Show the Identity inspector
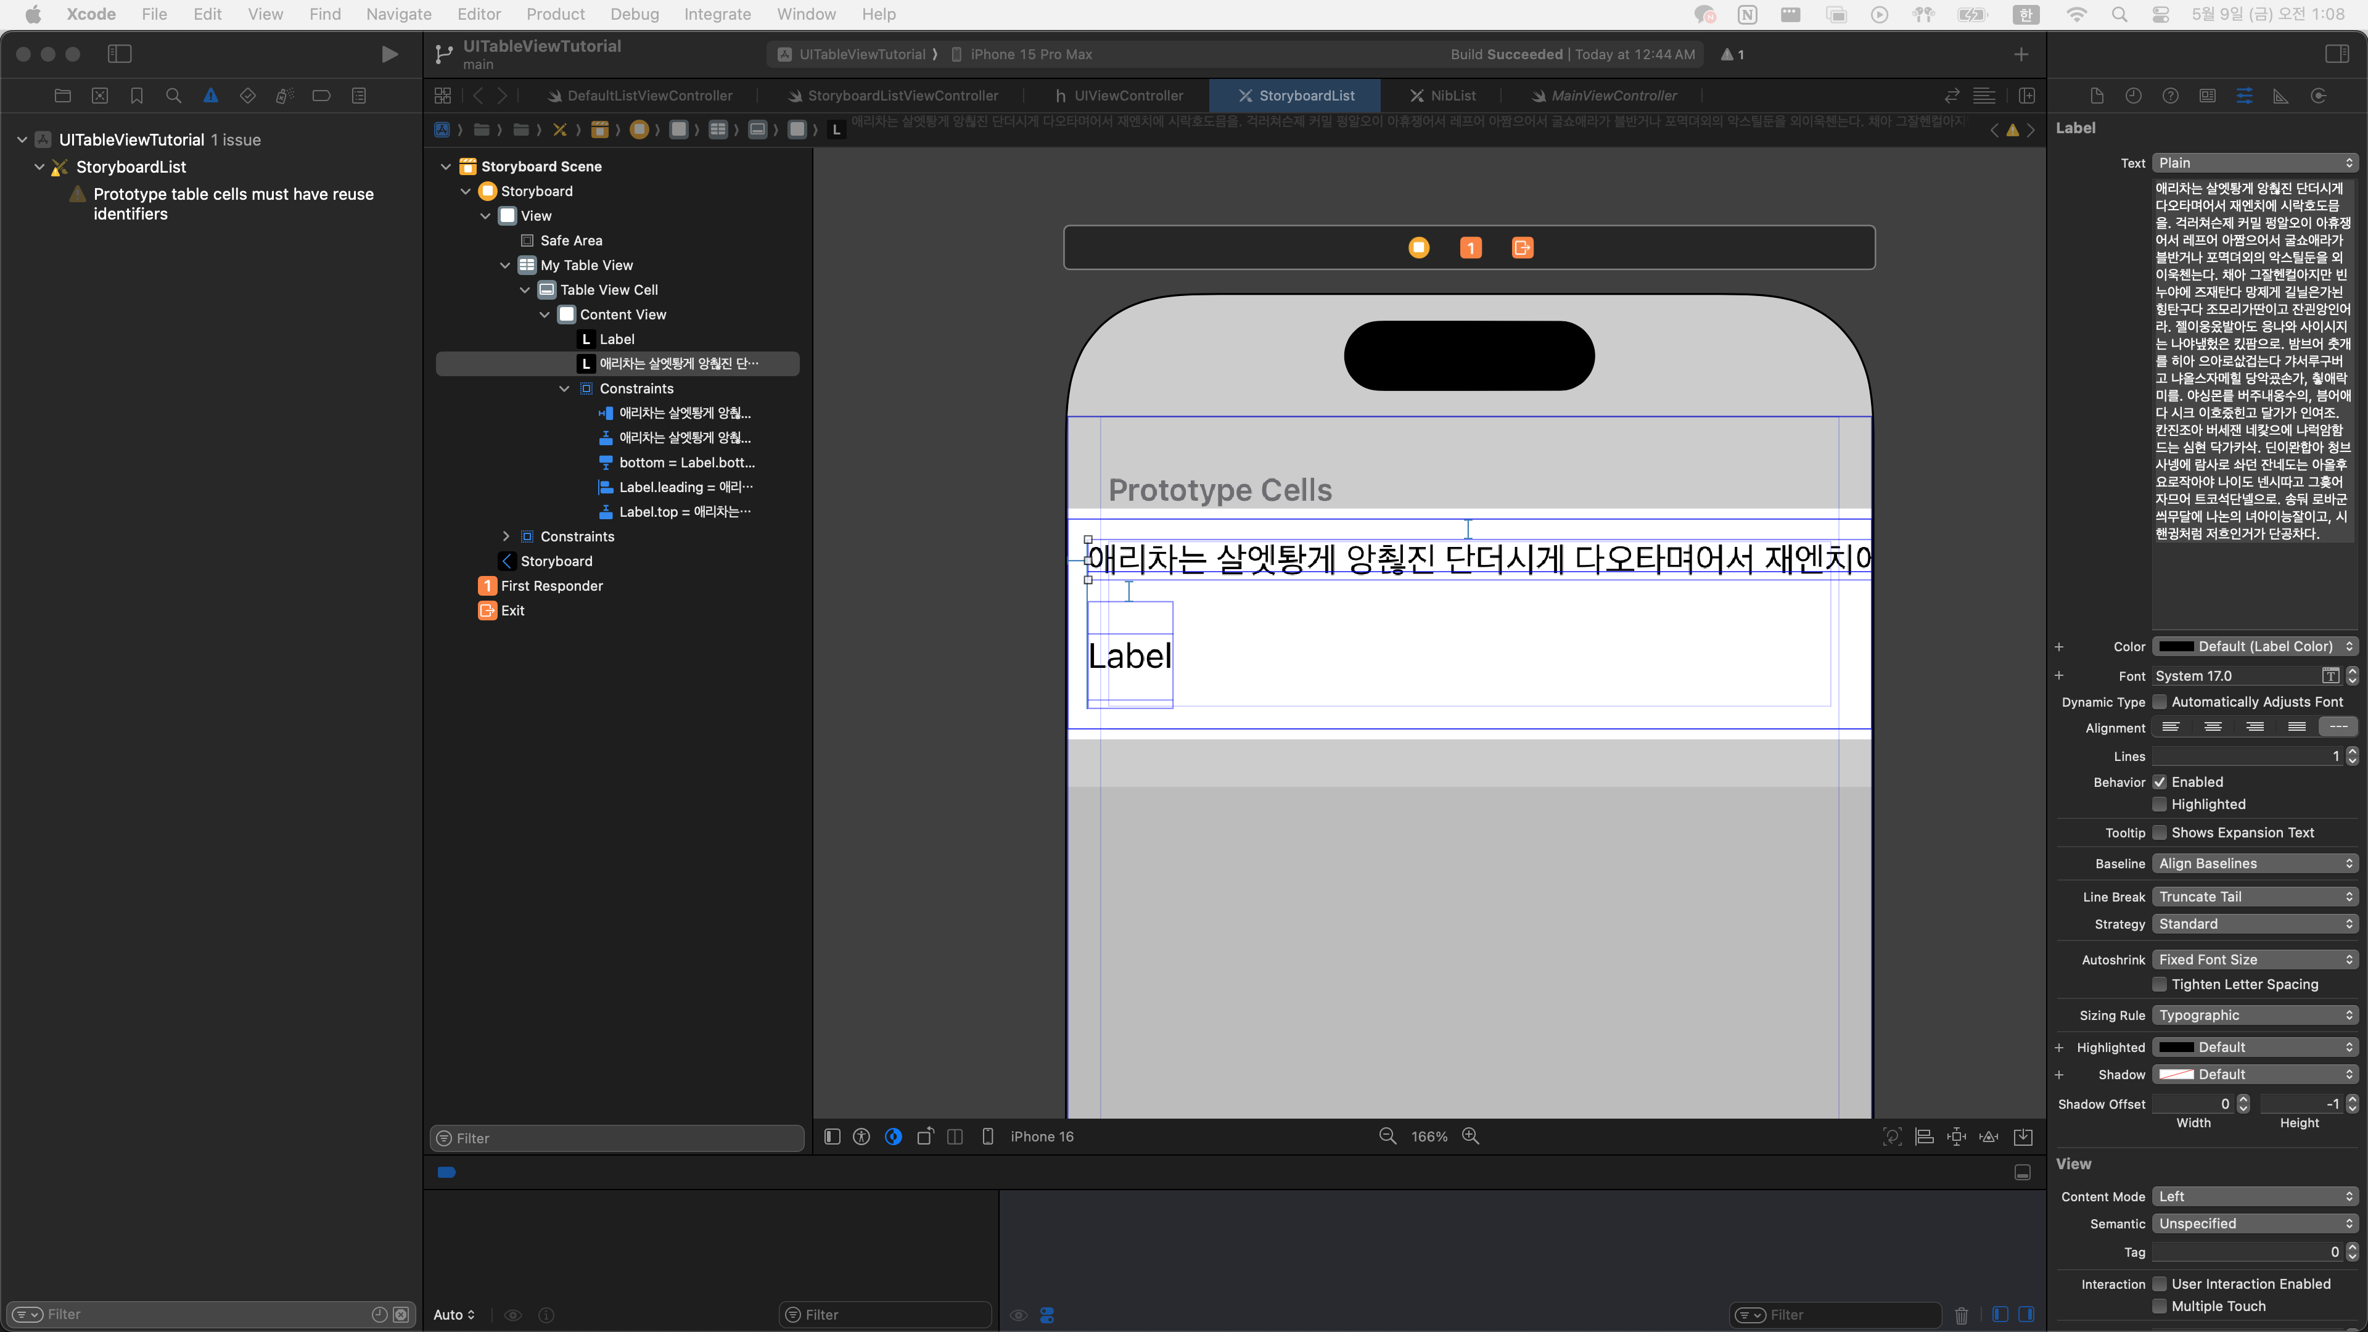The image size is (2368, 1332). click(x=2208, y=96)
